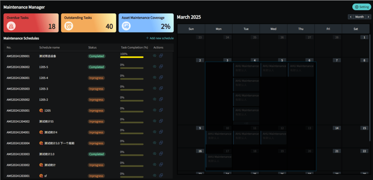Go to next month with right chevron
Image resolution: width=373 pixels, height=180 pixels.
point(368,17)
